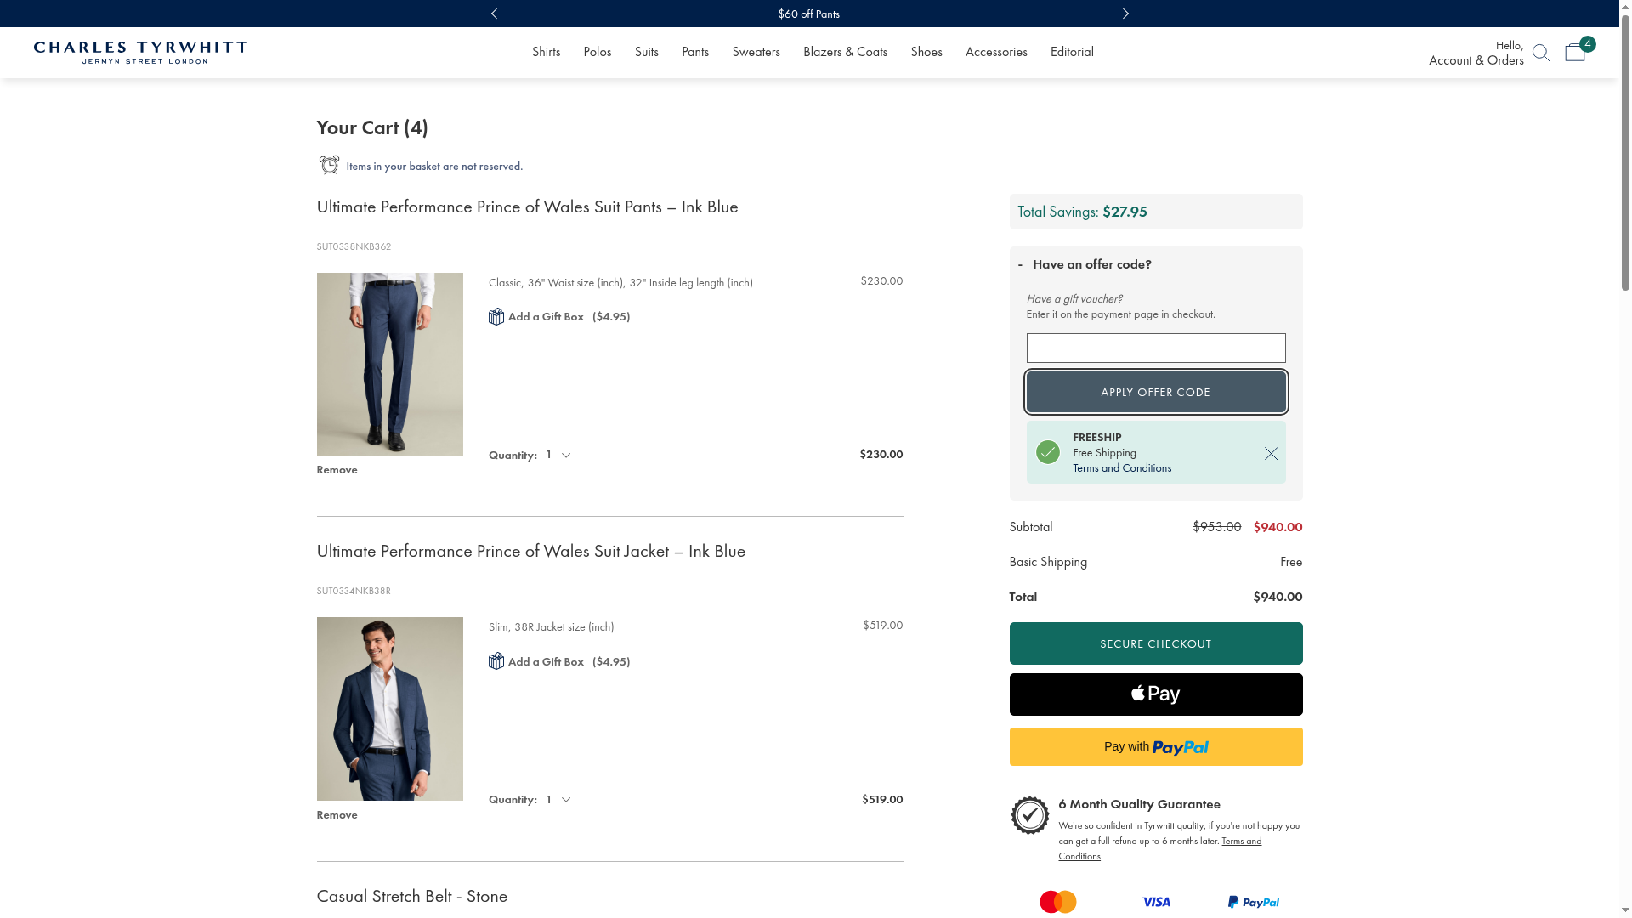The image size is (1632, 918).
Task: Click the search magnifier icon
Action: [1540, 53]
